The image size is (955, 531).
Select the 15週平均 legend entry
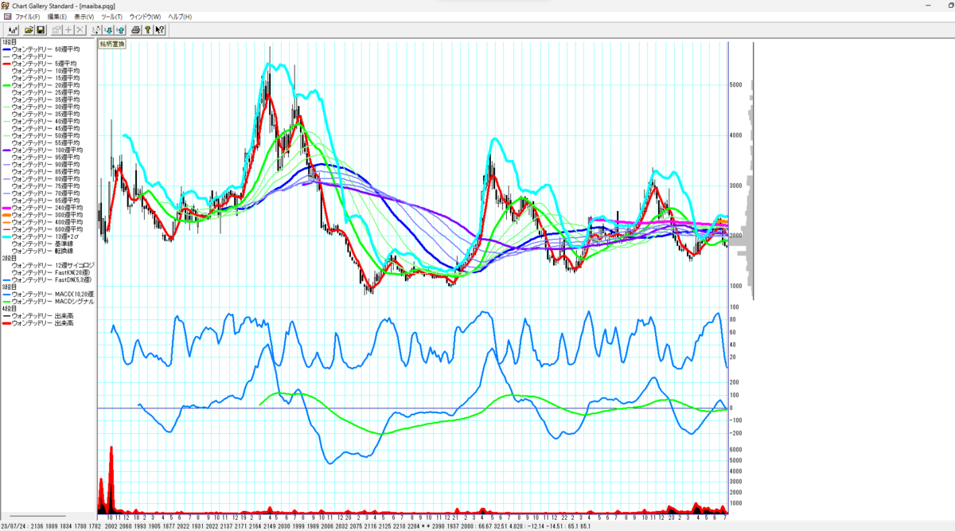coord(47,78)
